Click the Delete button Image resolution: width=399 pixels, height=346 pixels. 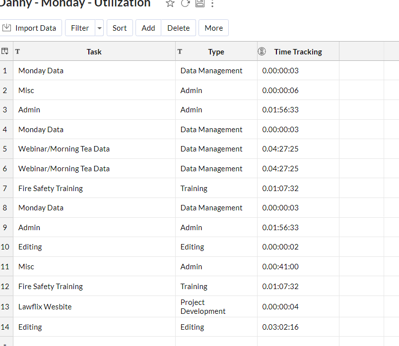pos(178,28)
